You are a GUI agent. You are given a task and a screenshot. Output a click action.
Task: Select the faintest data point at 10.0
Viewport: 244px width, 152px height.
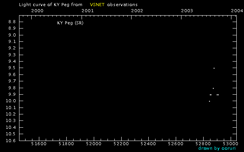pos(209,101)
